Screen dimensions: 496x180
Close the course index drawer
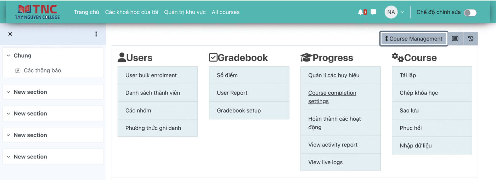[10, 34]
